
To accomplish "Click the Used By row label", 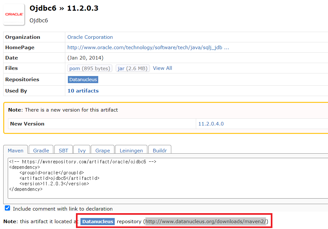I will click(16, 91).
